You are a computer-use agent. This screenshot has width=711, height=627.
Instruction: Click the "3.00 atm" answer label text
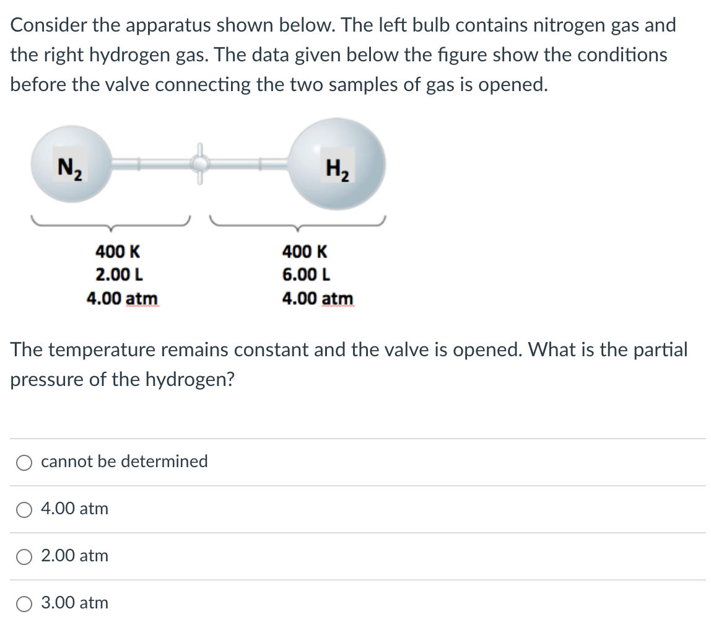(x=75, y=603)
